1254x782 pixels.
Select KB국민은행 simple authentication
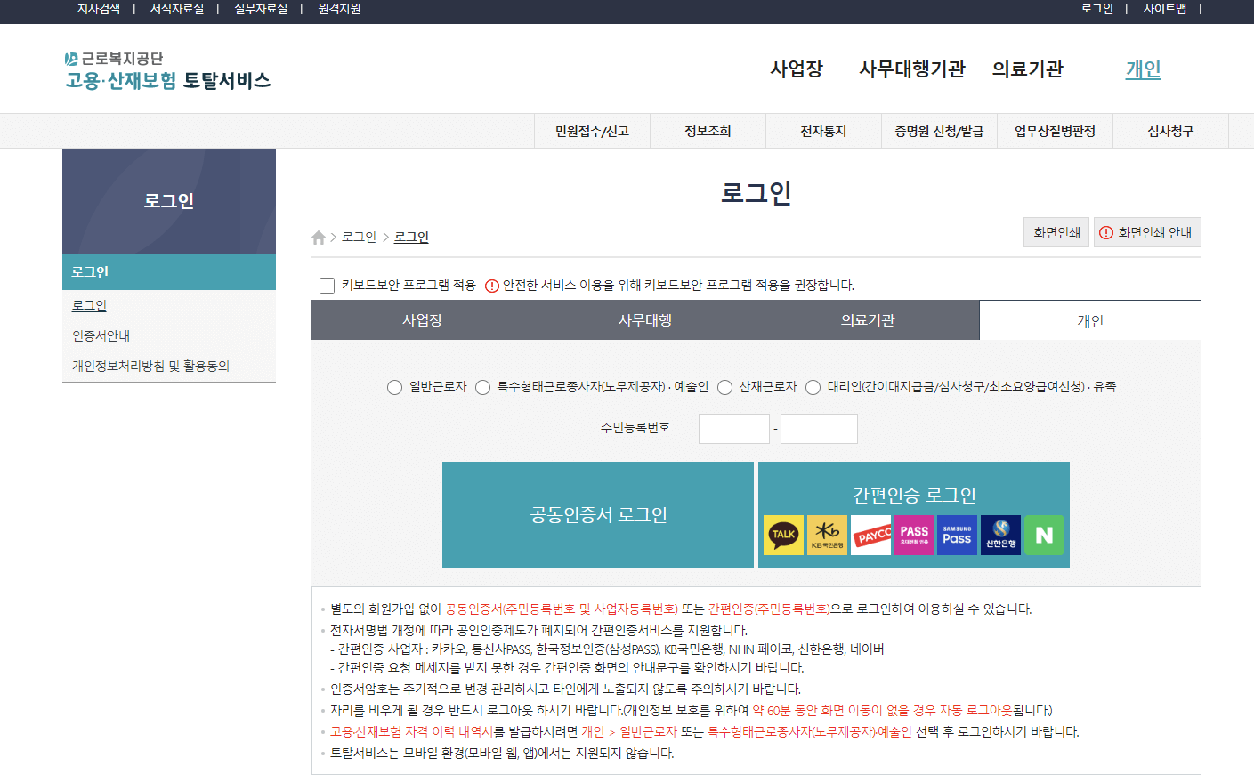click(828, 535)
